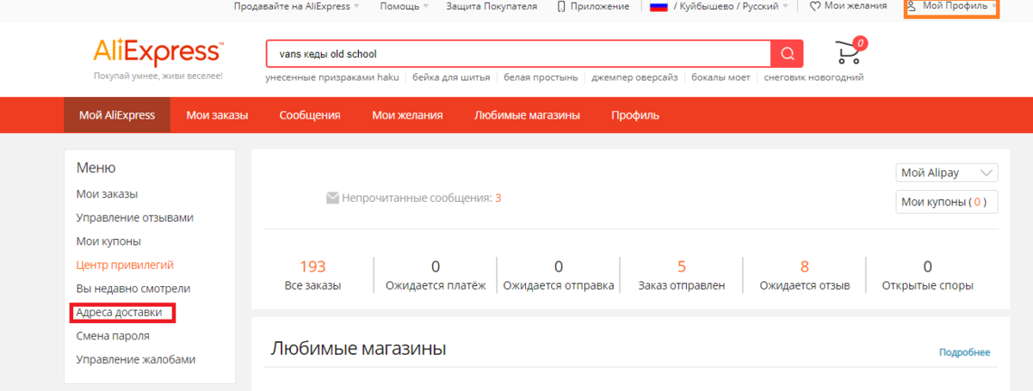This screenshot has height=391, width=1033.
Task: Click Подробнее next to Любимые магазины
Action: click(x=965, y=352)
